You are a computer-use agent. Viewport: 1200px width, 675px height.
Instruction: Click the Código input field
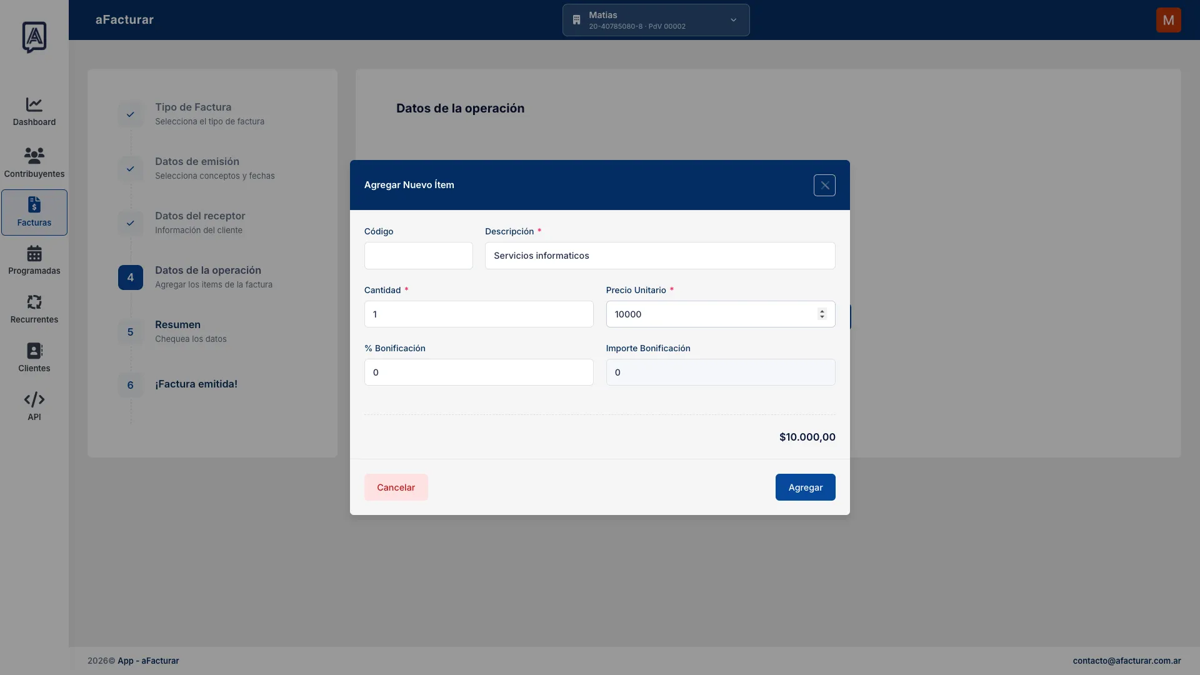418,256
